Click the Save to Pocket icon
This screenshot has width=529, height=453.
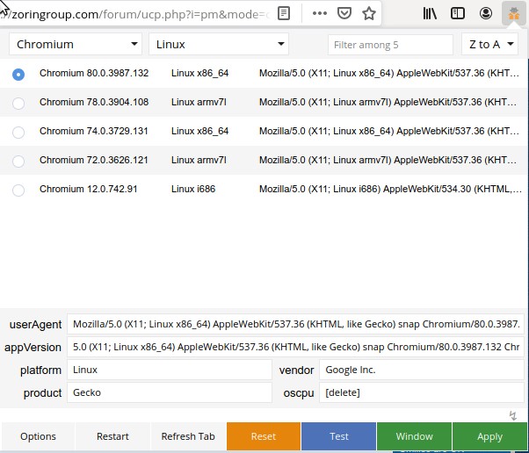point(344,13)
